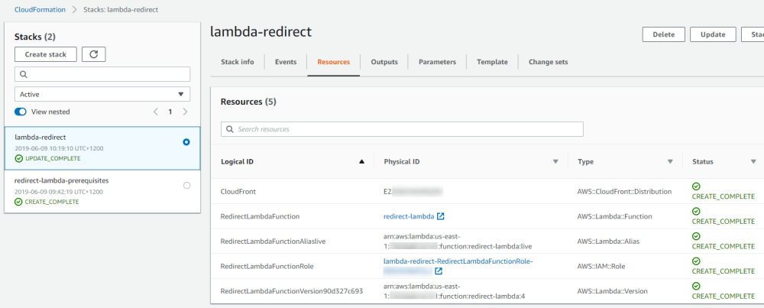Click the Delete stack button
764x308 pixels.
663,34
